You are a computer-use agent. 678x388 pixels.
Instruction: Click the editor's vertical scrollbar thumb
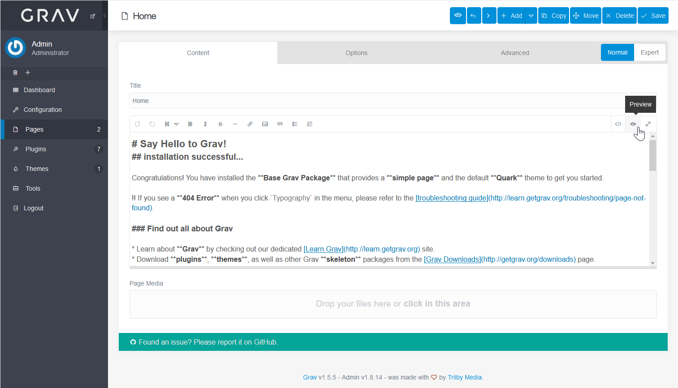tap(652, 155)
